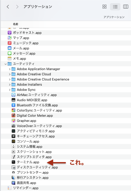Switch to column view
The height and width of the screenshot is (191, 131).
coord(126,7)
